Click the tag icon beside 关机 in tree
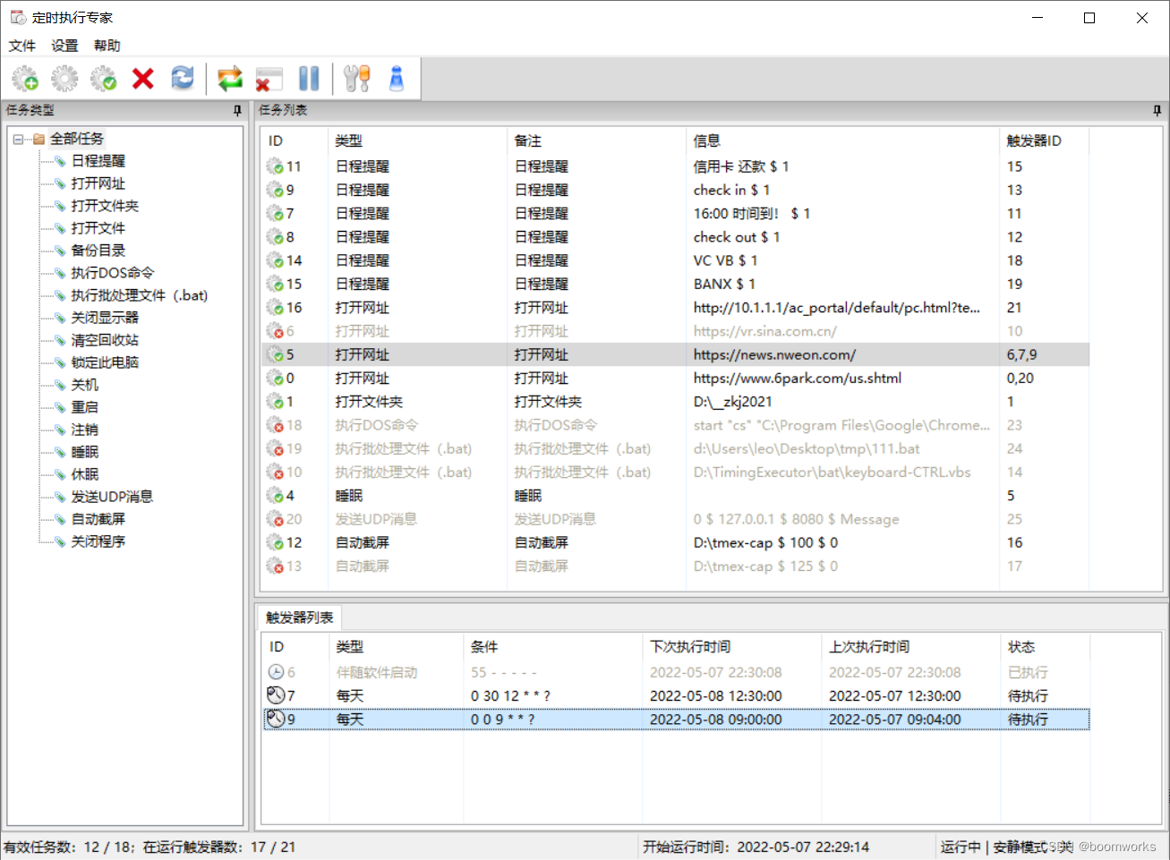The width and height of the screenshot is (1170, 860). (x=60, y=385)
